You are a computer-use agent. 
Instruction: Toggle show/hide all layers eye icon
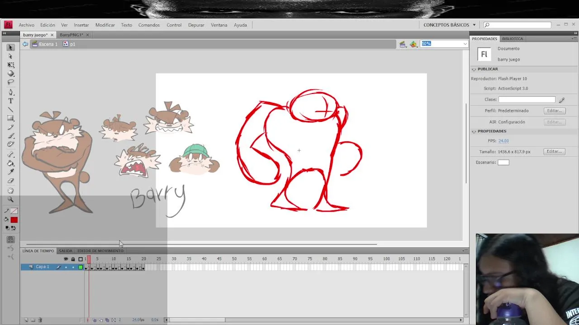coord(66,259)
